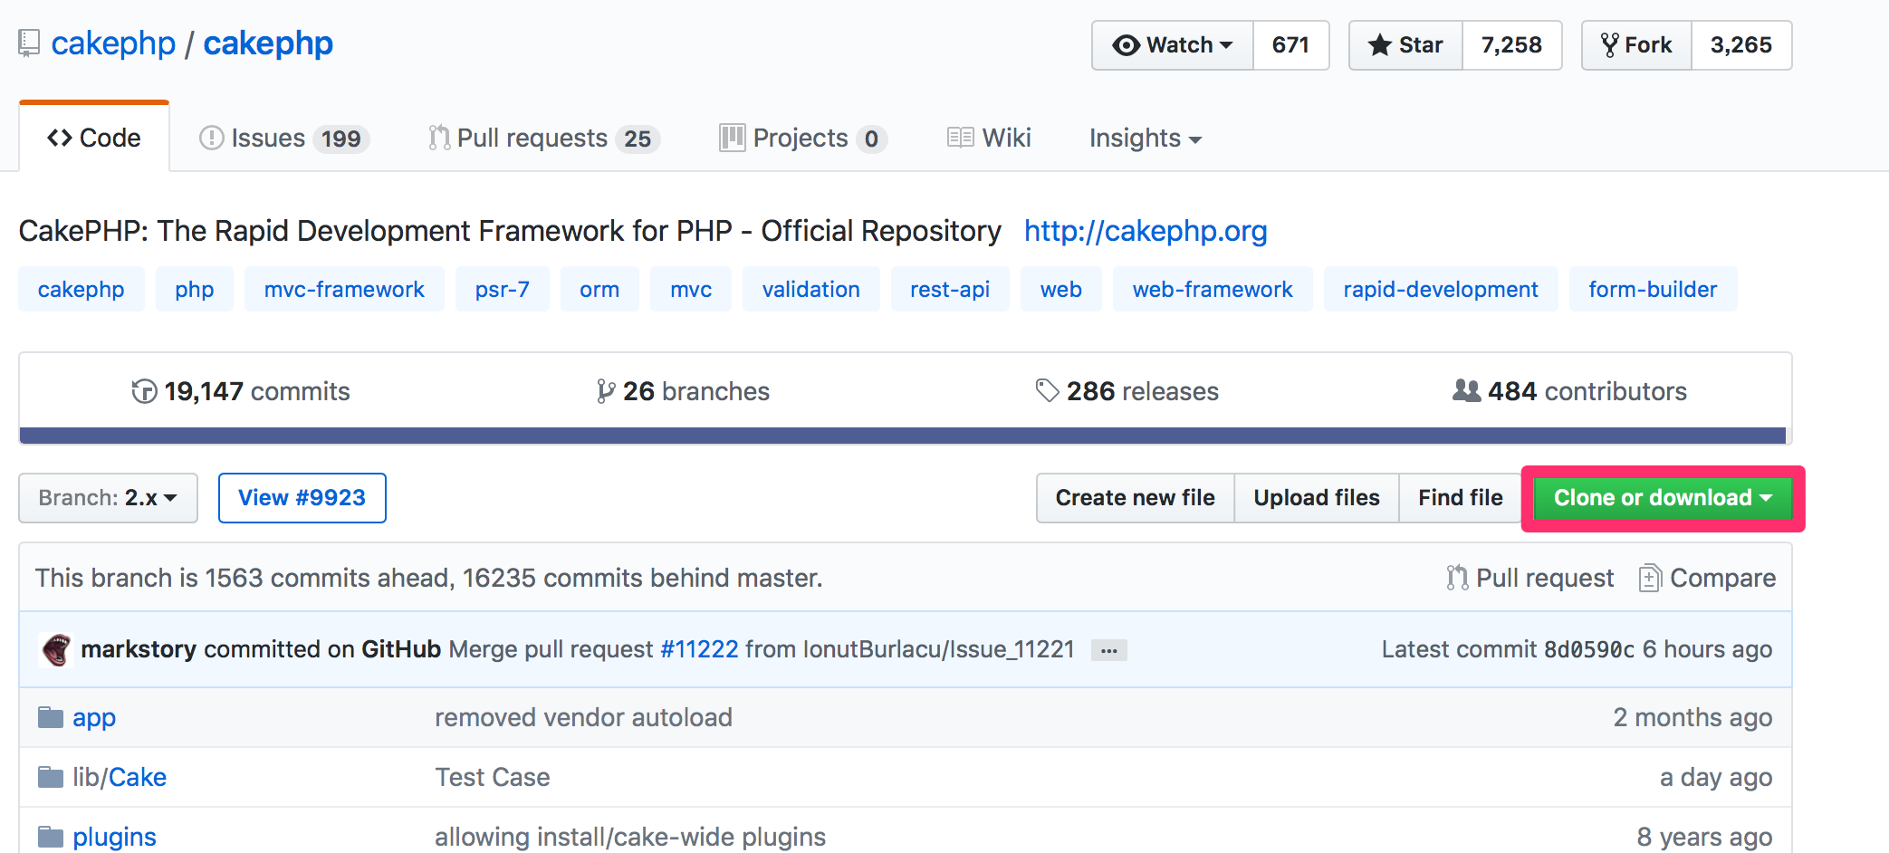Expand commit message ellipsis button
Screen dimensions: 1889x853
click(x=1108, y=650)
